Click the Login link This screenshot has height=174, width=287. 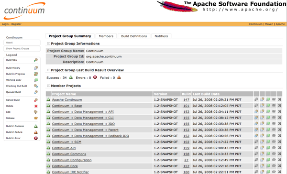click(x=5, y=24)
